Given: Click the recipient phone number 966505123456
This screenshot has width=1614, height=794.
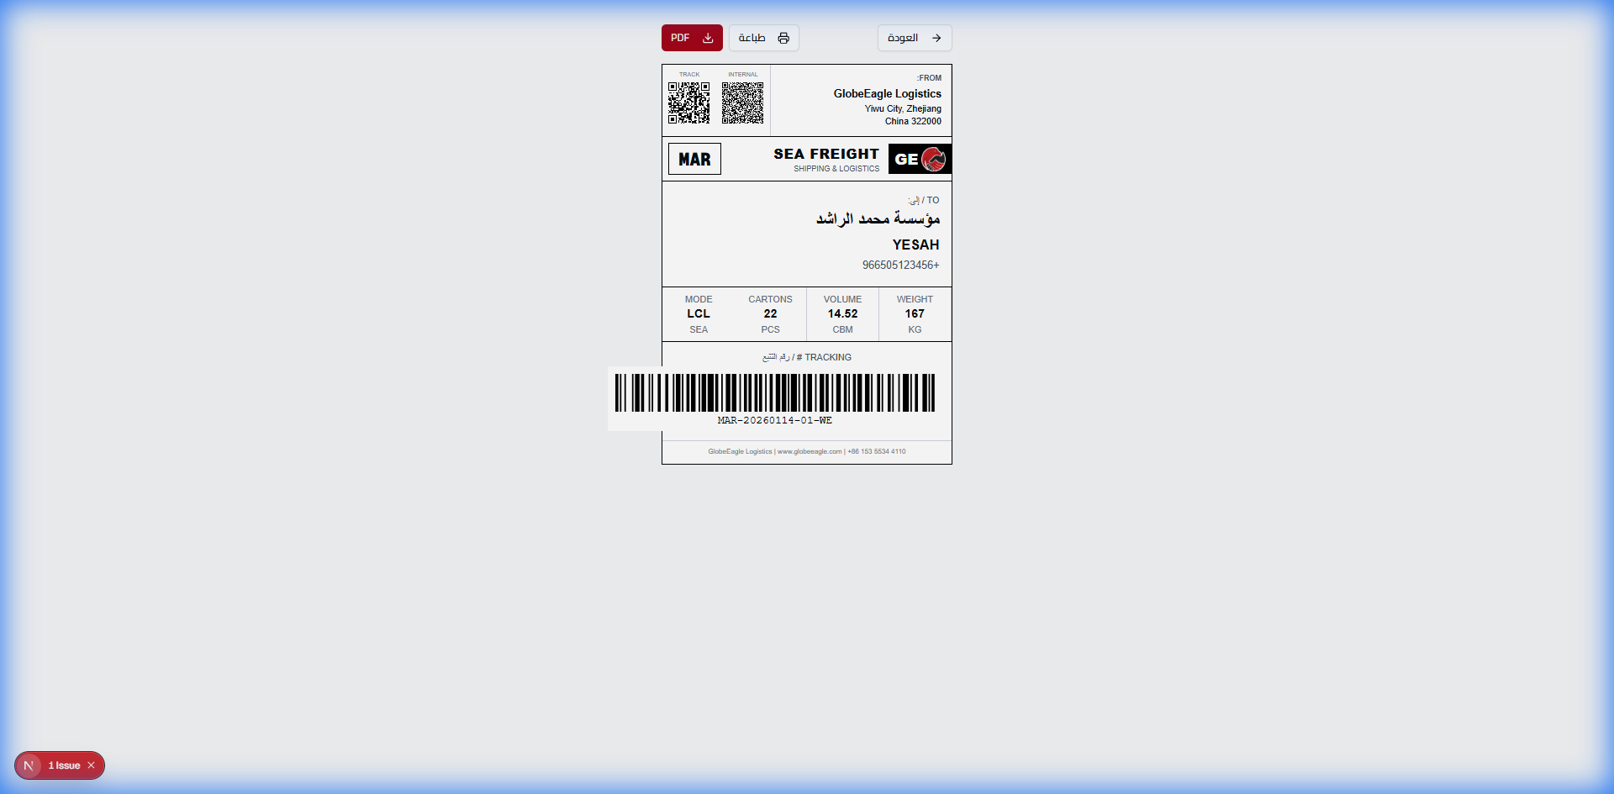Looking at the screenshot, I should point(900,265).
